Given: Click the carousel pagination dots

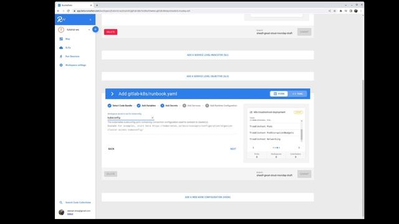Looking at the screenshot, I should point(276,147).
